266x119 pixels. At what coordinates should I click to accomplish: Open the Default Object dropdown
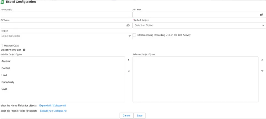[199, 25]
